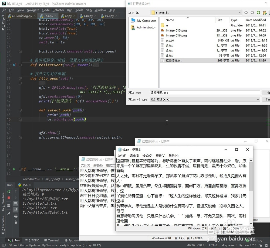Print the Run console output

[16, 216]
